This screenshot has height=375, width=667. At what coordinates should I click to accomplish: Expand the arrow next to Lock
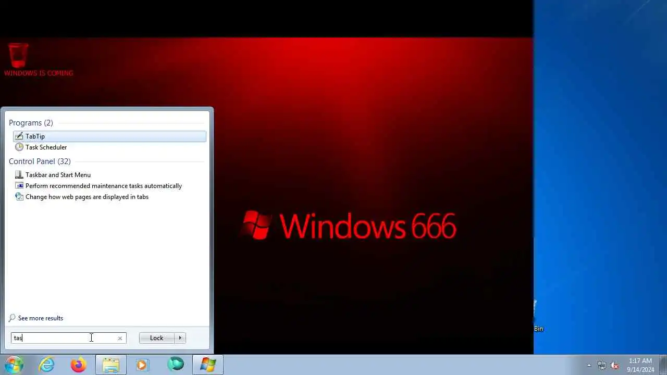[180, 338]
